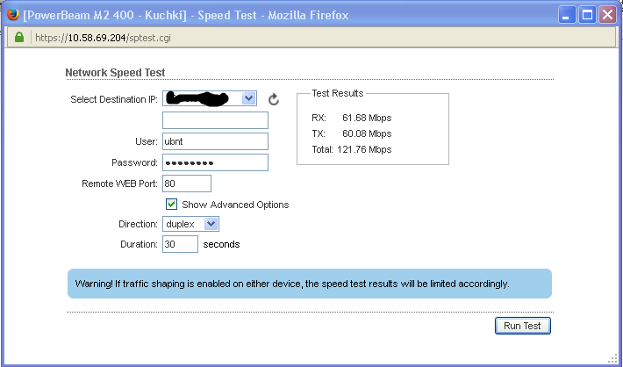Focus the User field containing ubnt
Screen dimensions: 623x367
(x=215, y=141)
